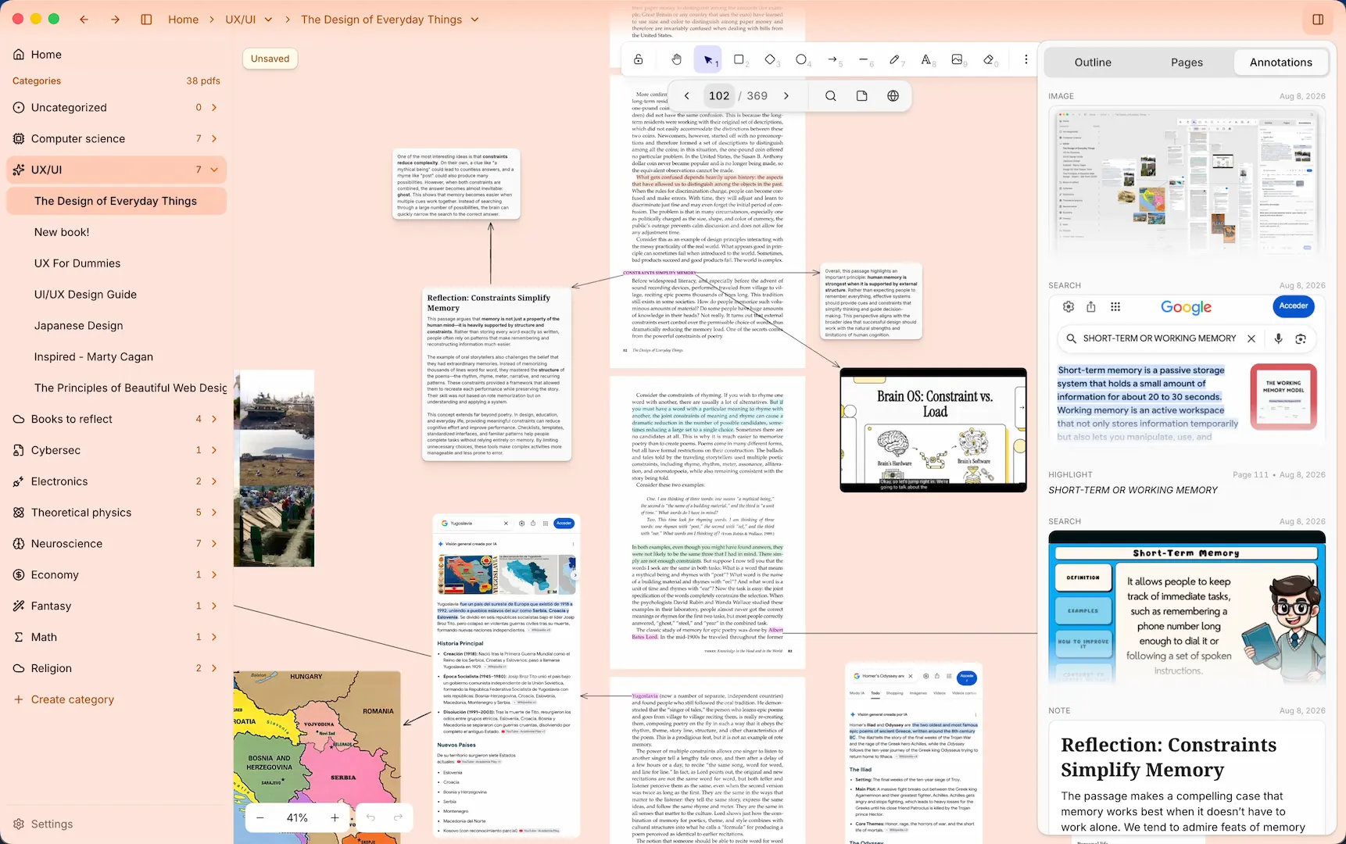Expand the Neuroscience category

tap(214, 544)
